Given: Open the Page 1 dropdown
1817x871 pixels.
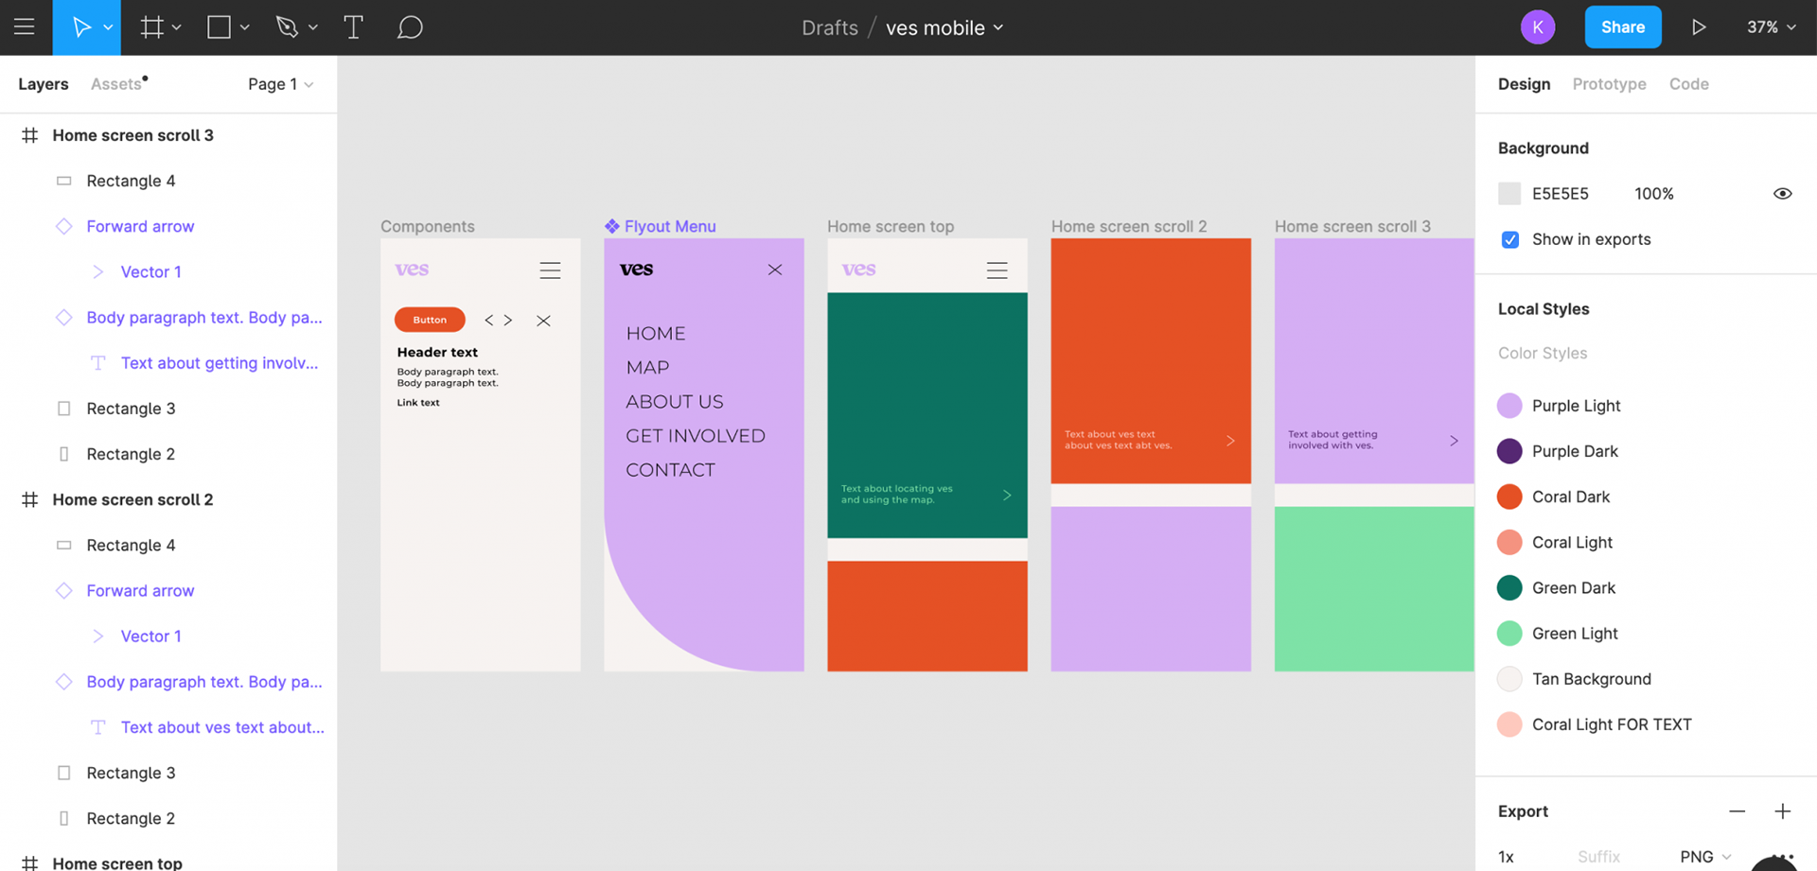Looking at the screenshot, I should coord(281,84).
